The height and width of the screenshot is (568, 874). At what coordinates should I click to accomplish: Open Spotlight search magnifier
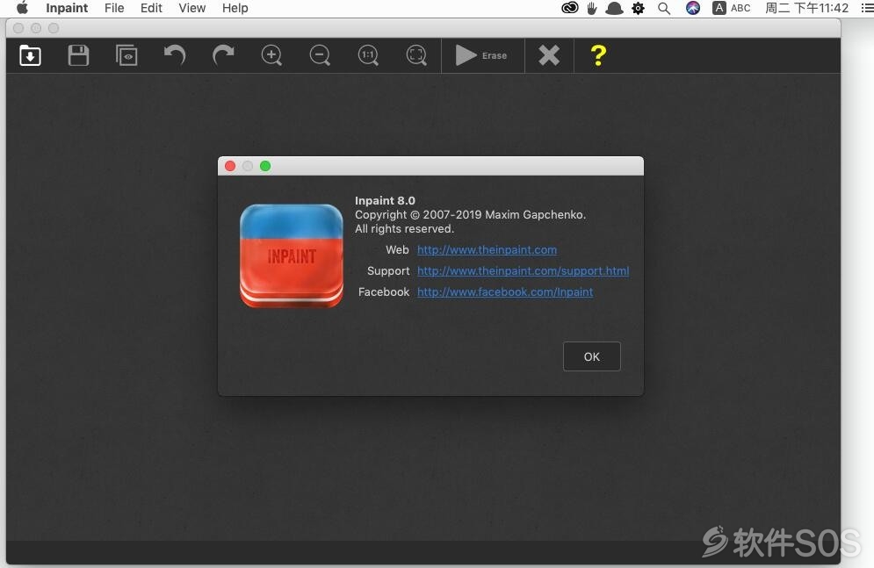tap(664, 8)
